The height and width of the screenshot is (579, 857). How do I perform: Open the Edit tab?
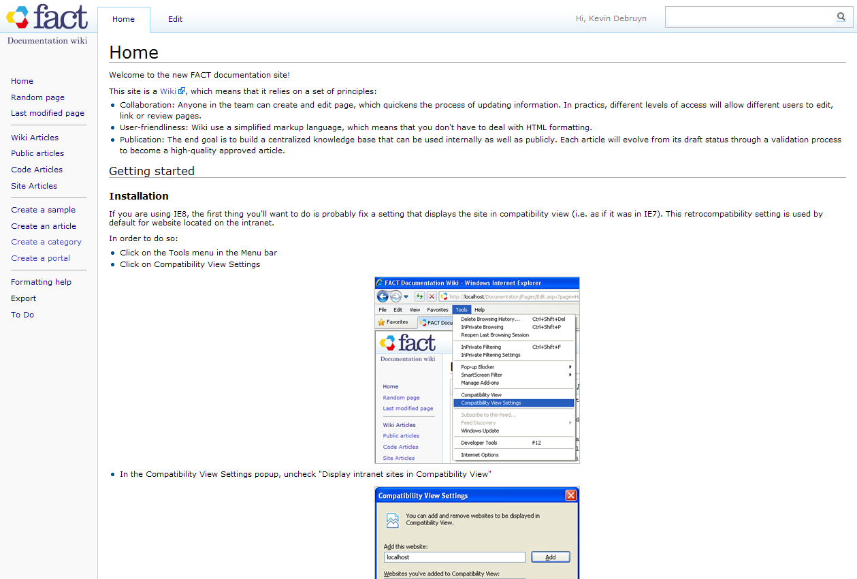tap(176, 19)
